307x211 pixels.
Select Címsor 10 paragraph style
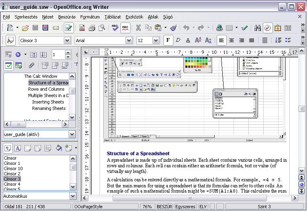point(13,168)
